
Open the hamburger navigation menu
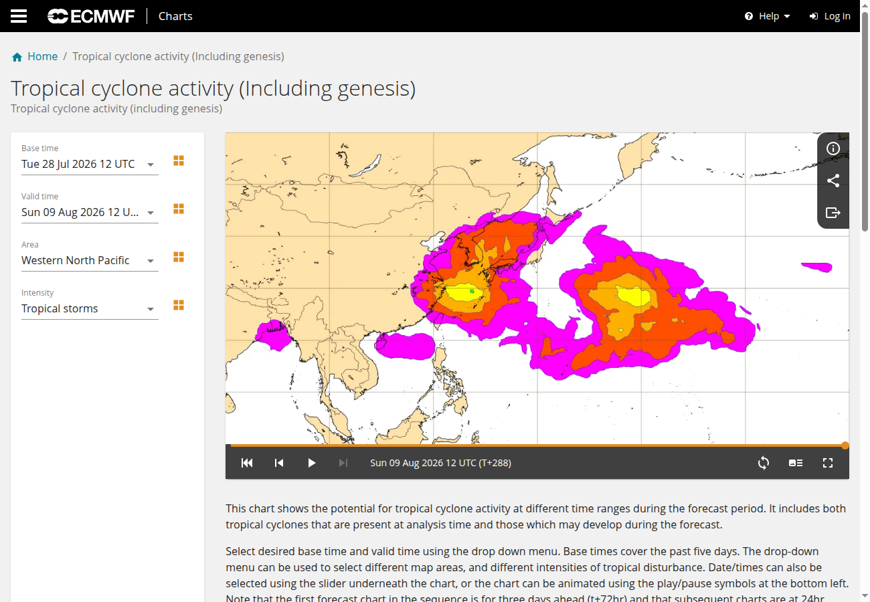19,16
